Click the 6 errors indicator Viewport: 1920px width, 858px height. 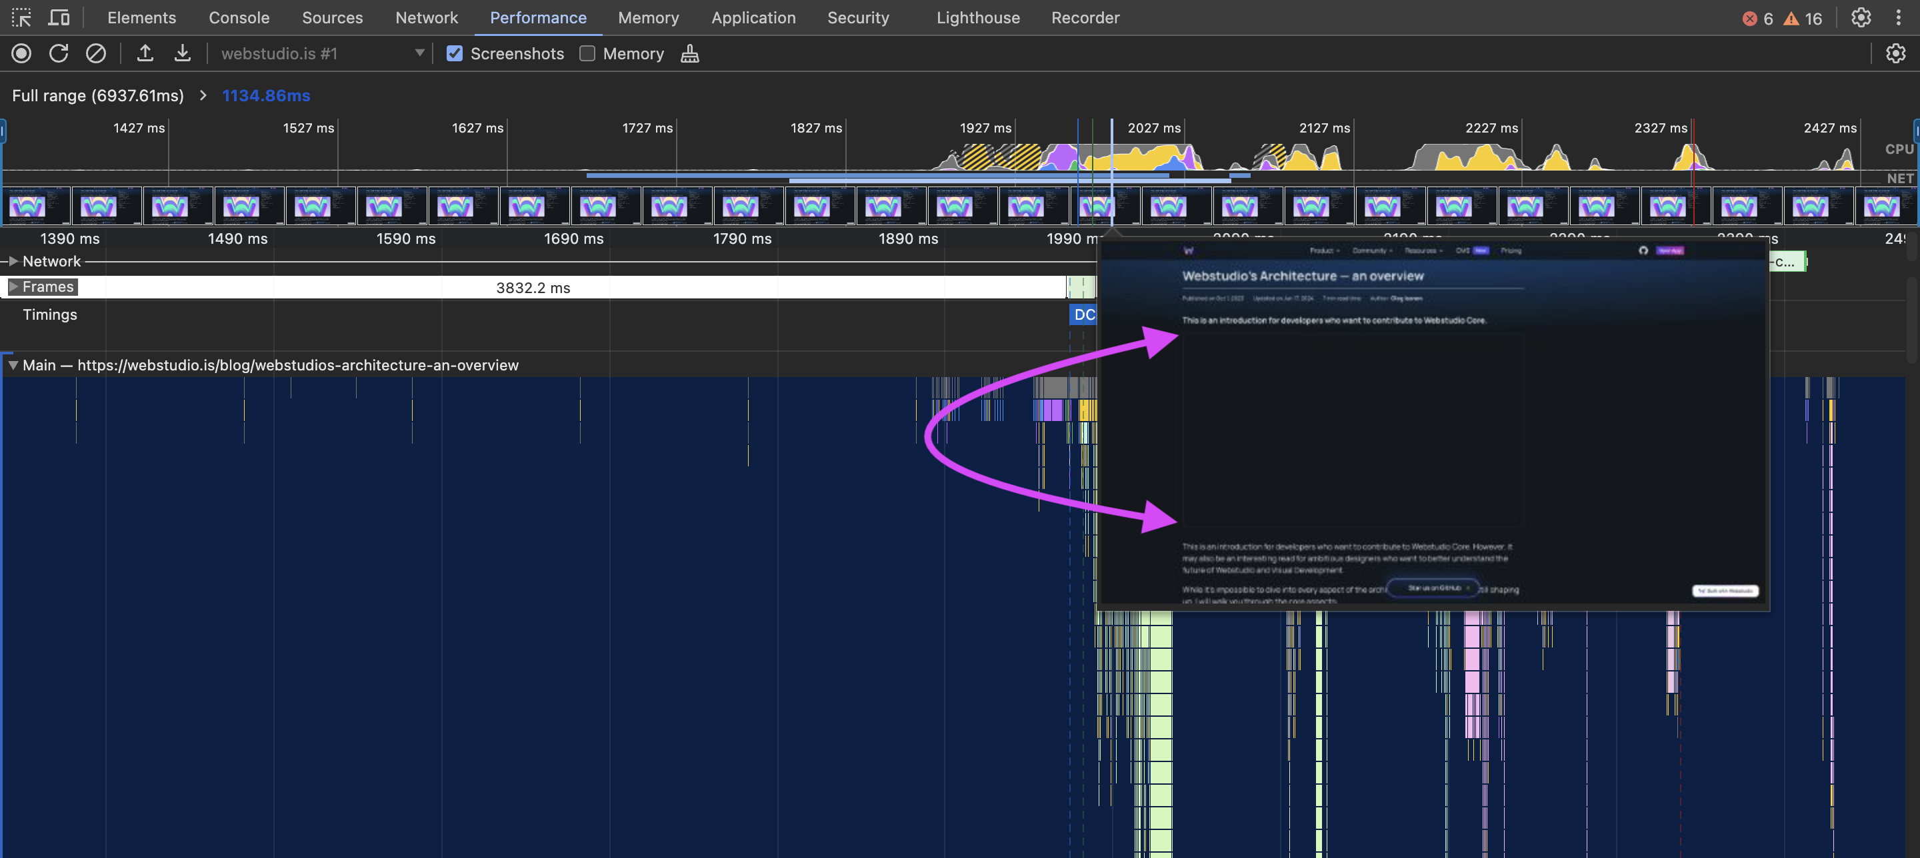(x=1759, y=19)
